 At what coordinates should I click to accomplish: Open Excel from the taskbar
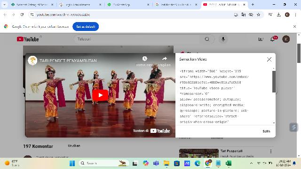click(x=229, y=163)
